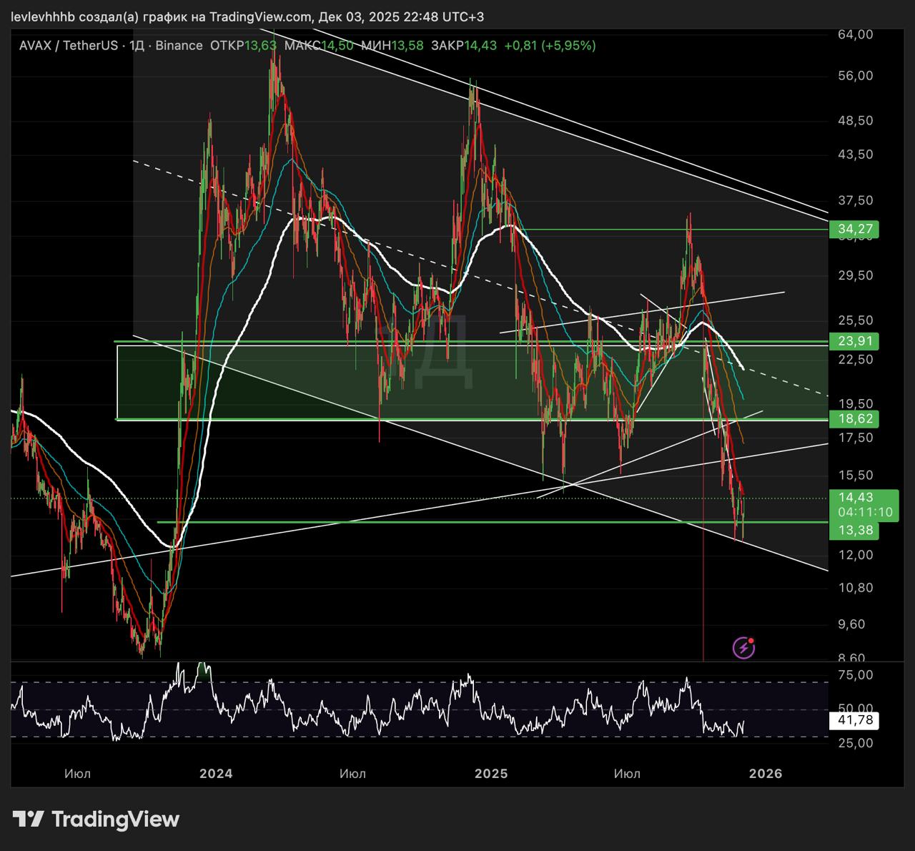Click the 2026 label on time axis
Image resolution: width=915 pixels, height=851 pixels.
(765, 774)
